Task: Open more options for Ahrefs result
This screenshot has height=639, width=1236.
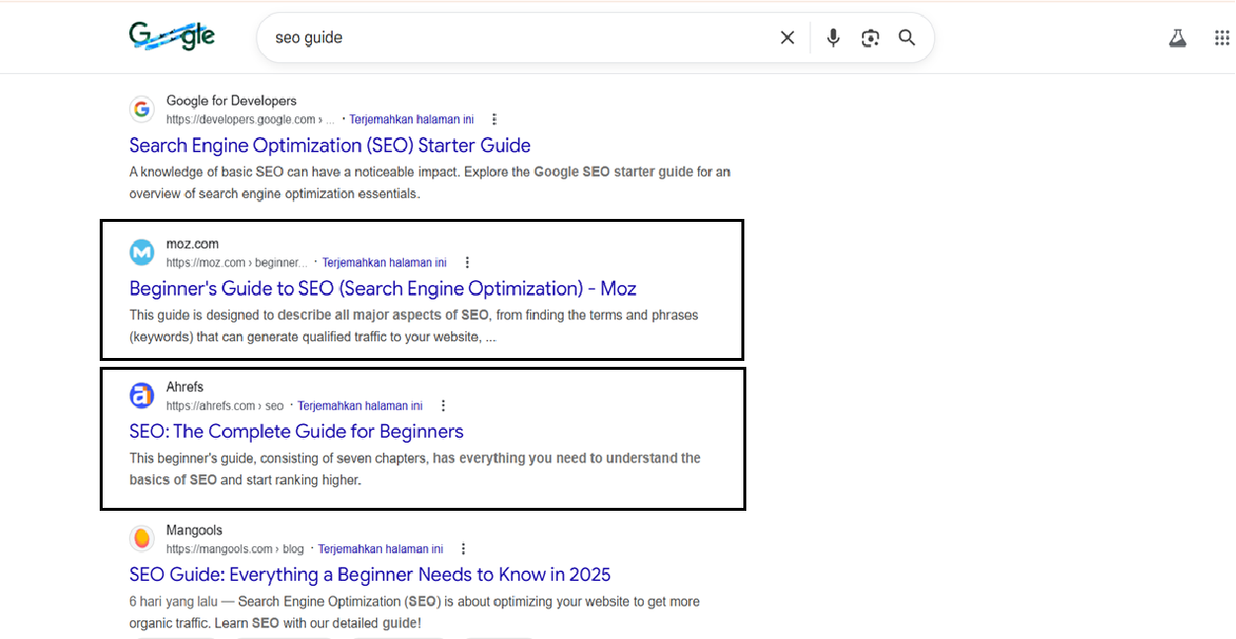Action: 443,405
